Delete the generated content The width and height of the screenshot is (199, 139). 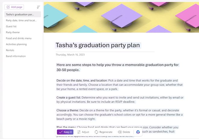tap(124, 132)
